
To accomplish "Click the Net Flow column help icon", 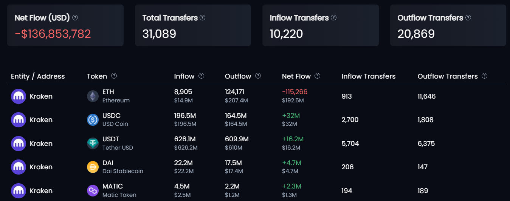I will (318, 76).
